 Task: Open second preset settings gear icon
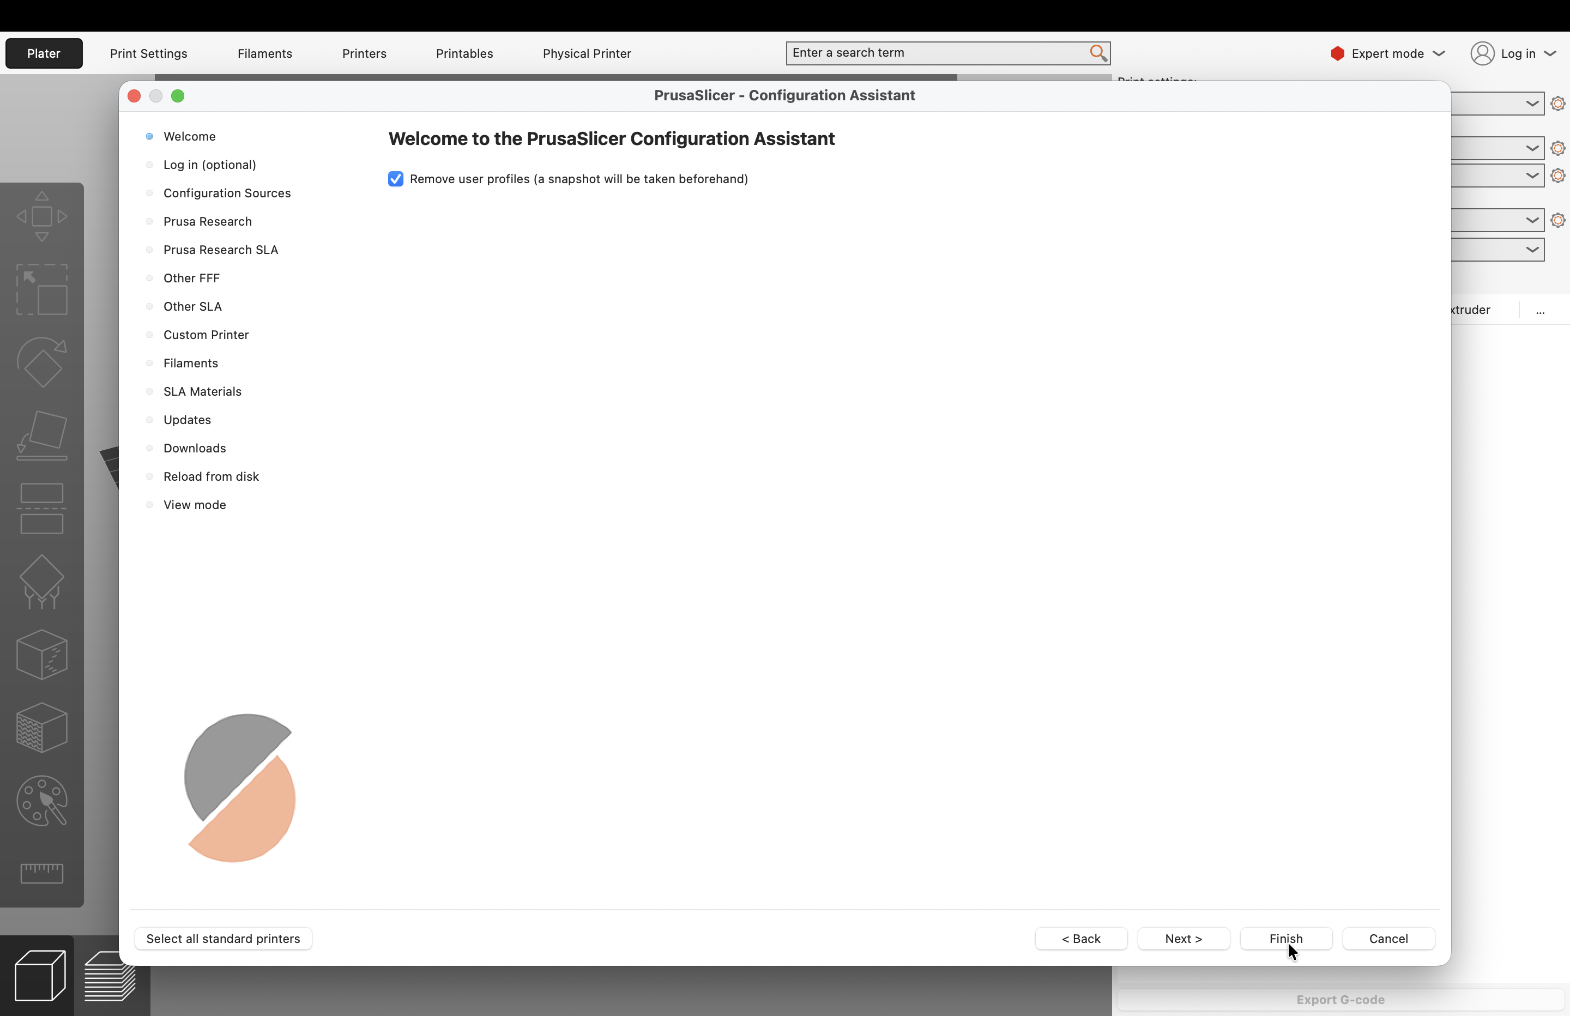pos(1557,148)
